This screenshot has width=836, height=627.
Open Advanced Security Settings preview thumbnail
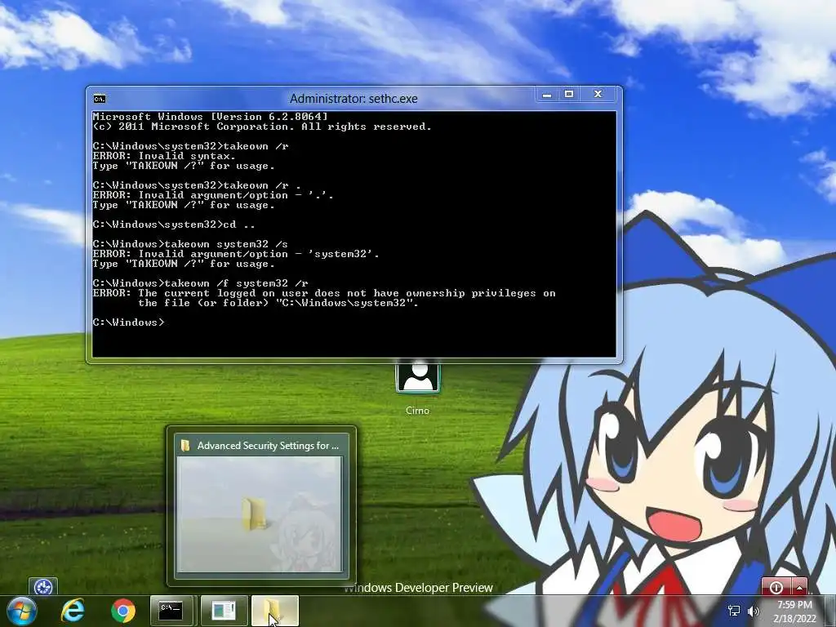pyautogui.click(x=260, y=514)
